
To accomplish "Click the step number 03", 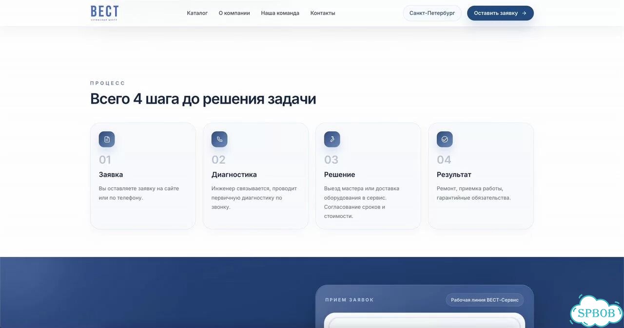I will [x=331, y=160].
